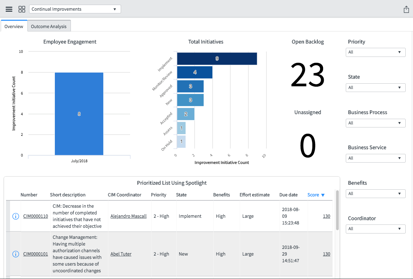The height and width of the screenshot is (279, 413).
Task: Click the prioritized list vertical scrollbar
Action: (x=337, y=210)
